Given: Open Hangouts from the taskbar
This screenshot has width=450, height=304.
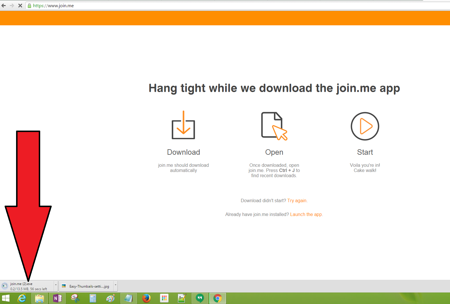Looking at the screenshot, I should click(200, 298).
